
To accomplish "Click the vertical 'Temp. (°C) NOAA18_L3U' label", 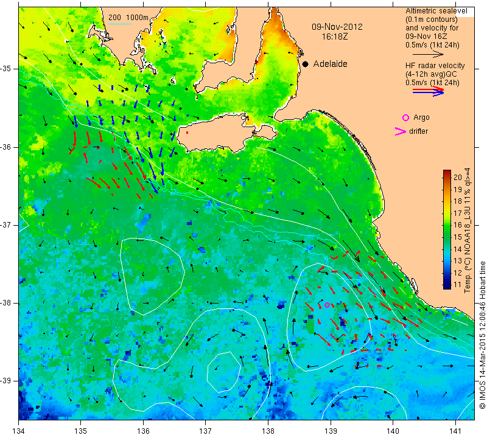I will pos(468,231).
